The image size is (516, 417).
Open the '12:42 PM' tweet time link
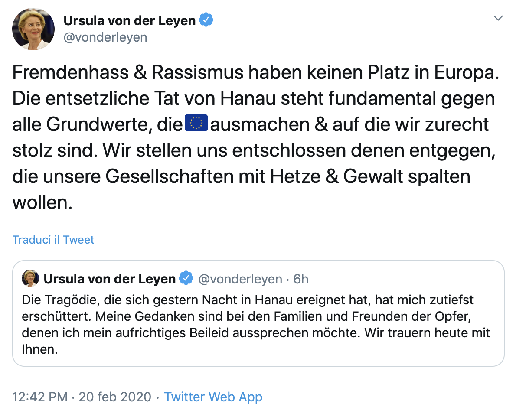point(39,397)
